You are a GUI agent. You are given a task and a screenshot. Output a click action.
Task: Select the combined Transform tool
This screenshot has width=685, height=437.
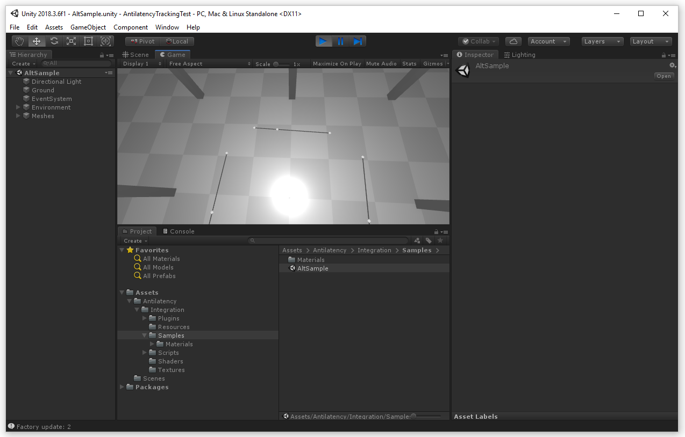(105, 41)
